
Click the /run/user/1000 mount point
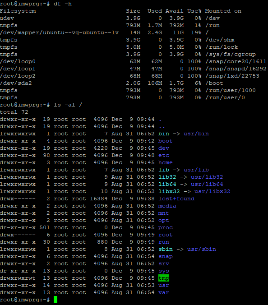[231, 90]
